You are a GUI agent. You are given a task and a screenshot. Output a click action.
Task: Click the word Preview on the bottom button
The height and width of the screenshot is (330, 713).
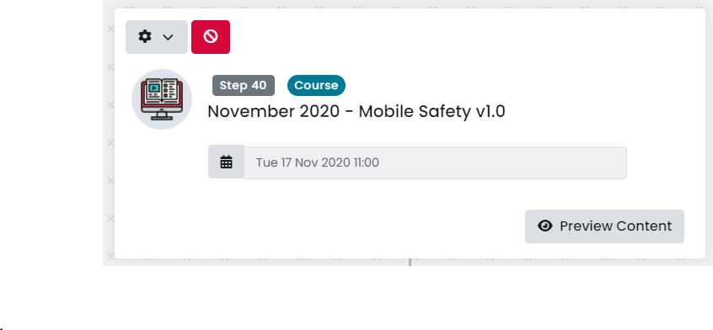pos(585,226)
